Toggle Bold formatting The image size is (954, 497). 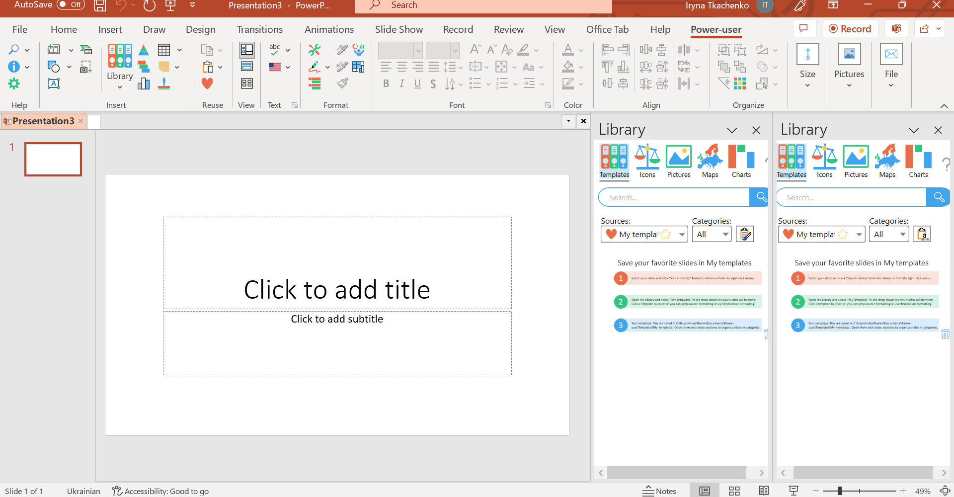click(386, 83)
